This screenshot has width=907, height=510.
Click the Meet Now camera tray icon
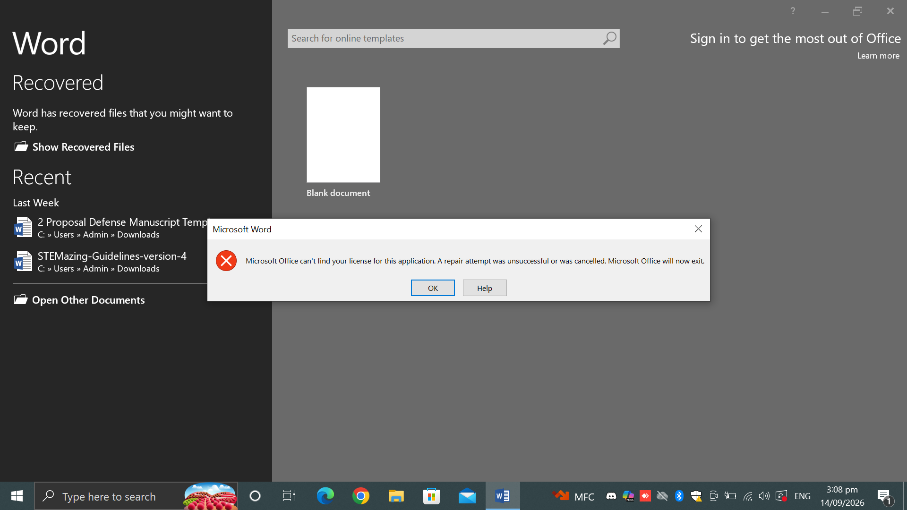pos(713,496)
